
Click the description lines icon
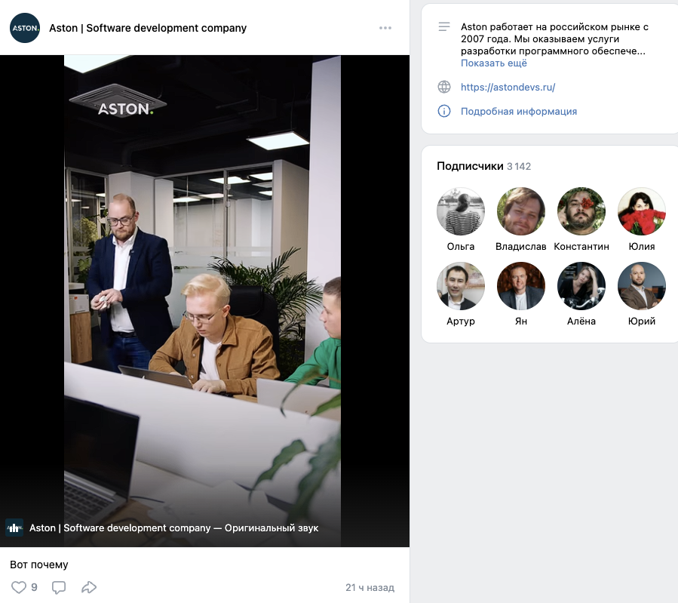(444, 27)
